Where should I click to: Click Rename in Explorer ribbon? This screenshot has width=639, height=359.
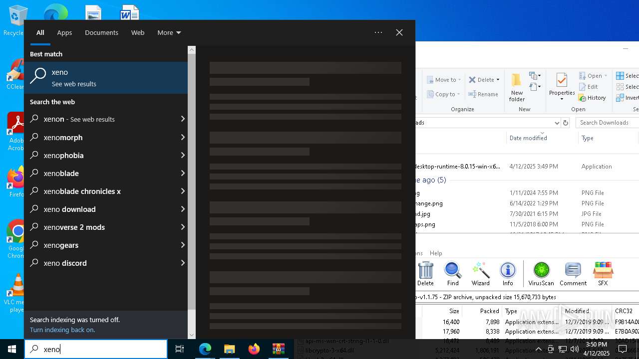point(483,94)
